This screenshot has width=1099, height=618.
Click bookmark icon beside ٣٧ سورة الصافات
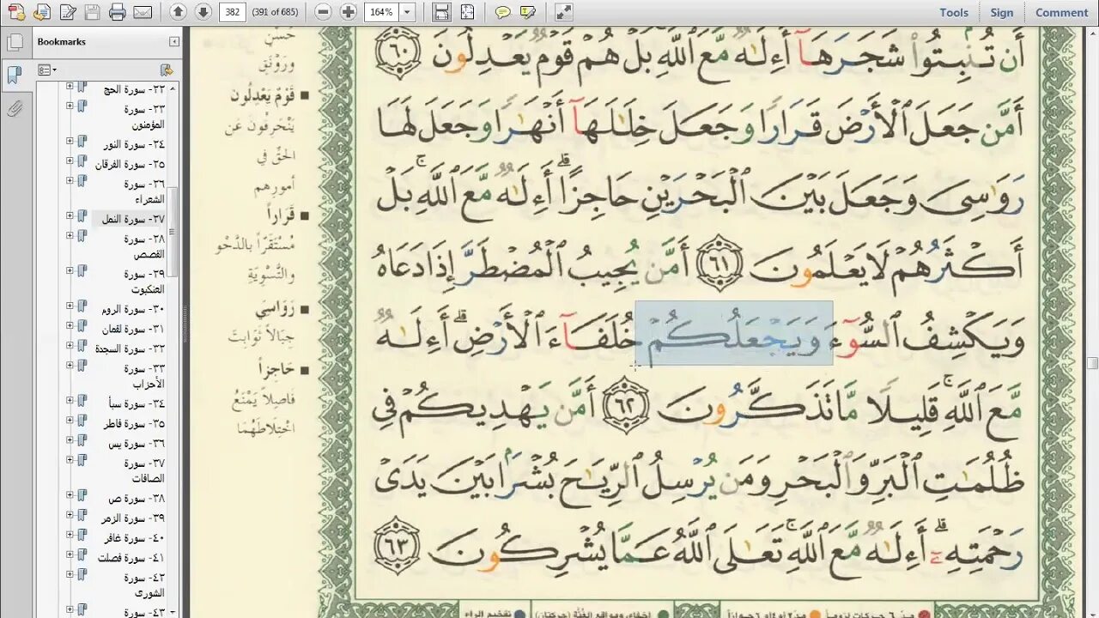click(82, 462)
